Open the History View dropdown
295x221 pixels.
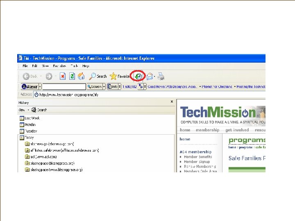coord(23,110)
